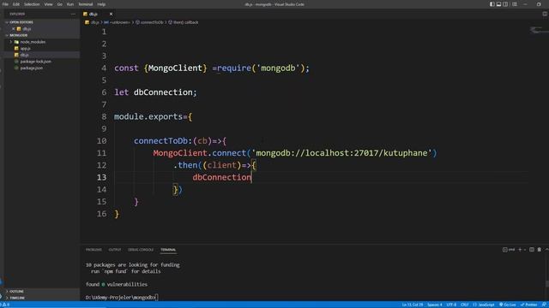Screen dimensions: 549x308
Task: Toggle primary sidebar layout icon in title bar
Action: (x=492, y=4)
